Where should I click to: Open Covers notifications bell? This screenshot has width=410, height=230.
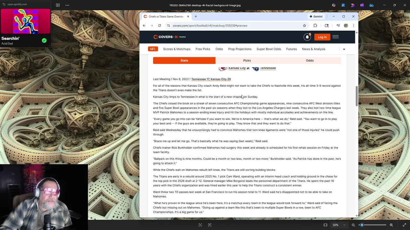(307, 37)
